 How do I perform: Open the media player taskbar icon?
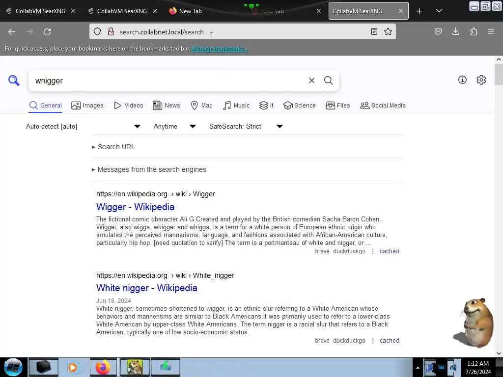[73, 367]
